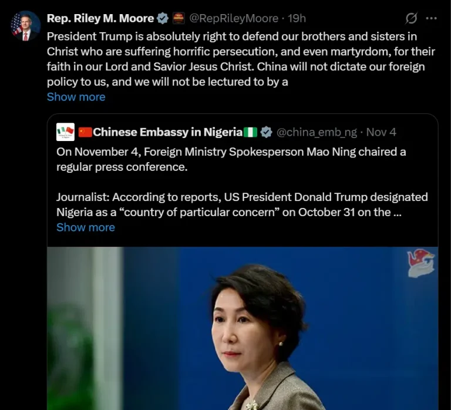Expand the quoted embassy post with Show more
The height and width of the screenshot is (410, 451).
click(85, 227)
